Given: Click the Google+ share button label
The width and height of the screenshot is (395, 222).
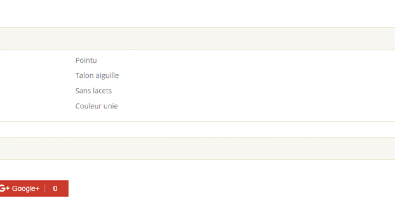Looking at the screenshot, I should click(26, 188).
